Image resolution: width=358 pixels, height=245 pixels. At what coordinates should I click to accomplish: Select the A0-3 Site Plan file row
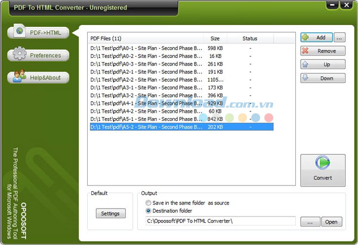[x=181, y=64]
